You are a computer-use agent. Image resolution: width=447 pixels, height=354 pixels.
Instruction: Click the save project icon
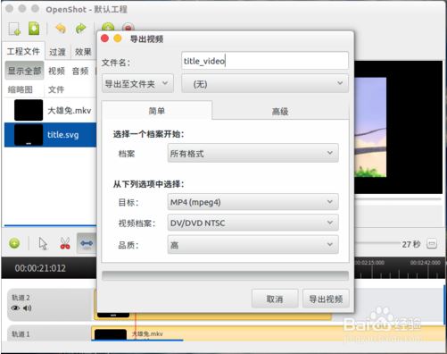(34, 29)
